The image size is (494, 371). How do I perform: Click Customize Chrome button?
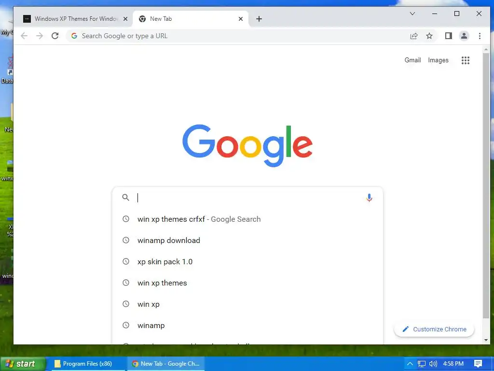[x=434, y=329]
